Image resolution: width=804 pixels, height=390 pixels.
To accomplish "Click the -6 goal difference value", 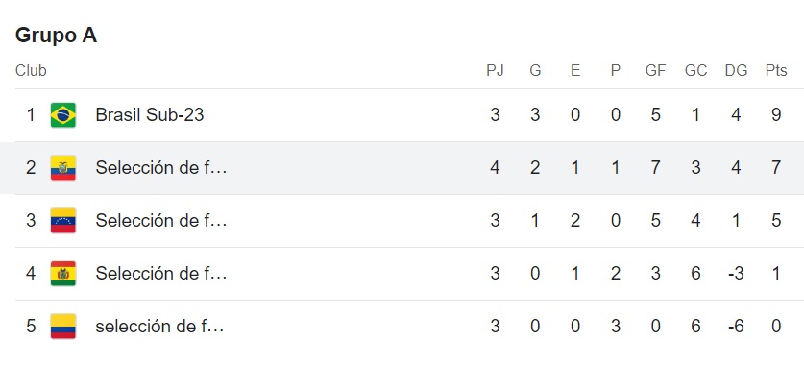I will pyautogui.click(x=736, y=327).
